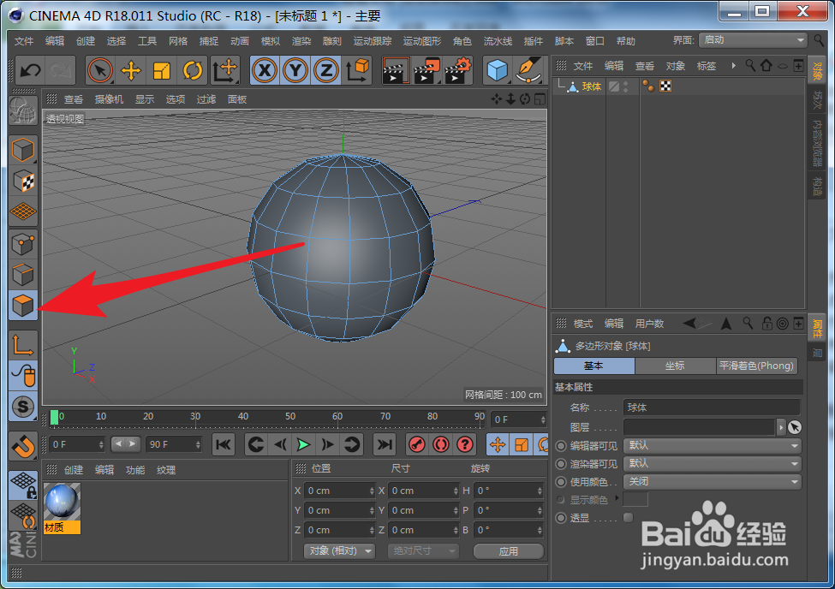Click Make Editable icon in left toolbar
The width and height of the screenshot is (835, 589).
coord(23,110)
